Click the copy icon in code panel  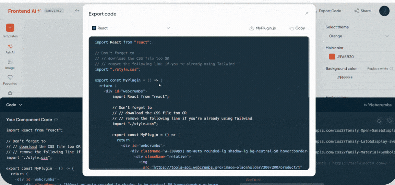tap(390, 121)
